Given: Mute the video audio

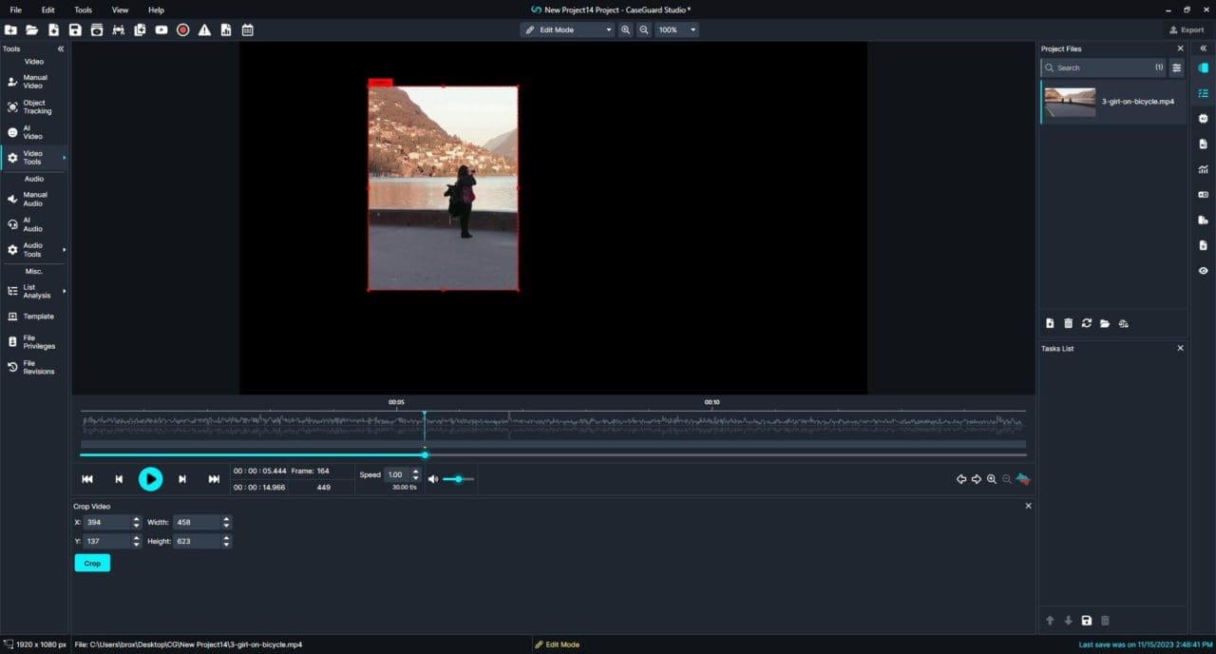Looking at the screenshot, I should 433,479.
